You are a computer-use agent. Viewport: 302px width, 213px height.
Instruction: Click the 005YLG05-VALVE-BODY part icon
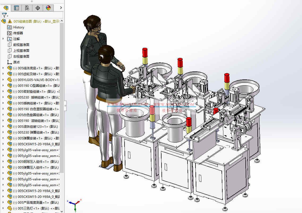pos(10,80)
